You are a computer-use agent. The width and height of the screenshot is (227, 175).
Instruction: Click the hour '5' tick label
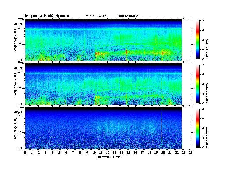[59, 153]
